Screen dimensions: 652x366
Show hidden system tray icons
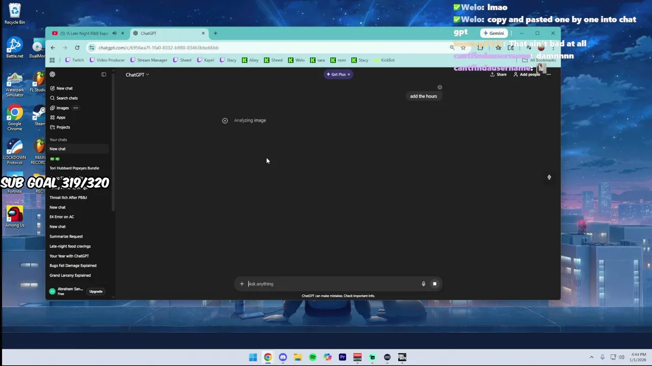591,357
